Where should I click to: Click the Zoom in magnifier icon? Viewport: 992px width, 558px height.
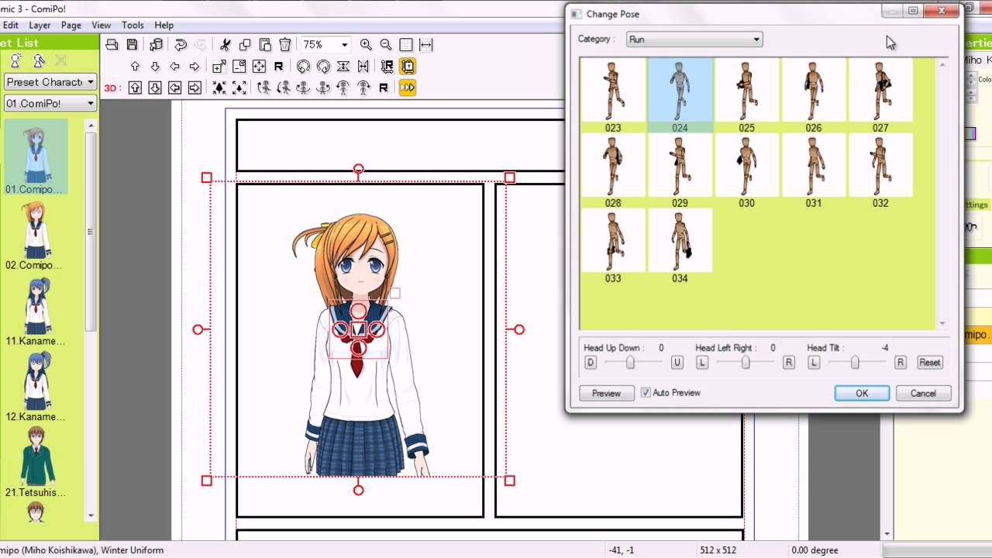pyautogui.click(x=366, y=45)
